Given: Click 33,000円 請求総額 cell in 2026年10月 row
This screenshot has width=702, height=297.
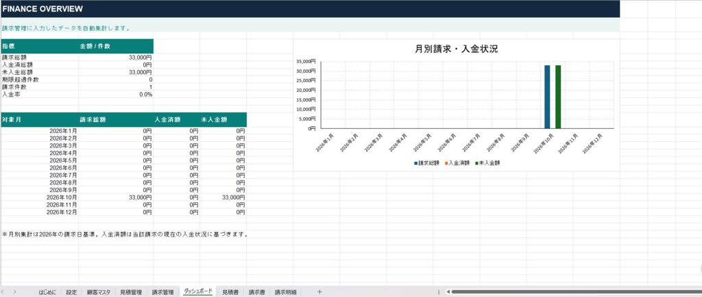Looking at the screenshot, I should point(116,197).
